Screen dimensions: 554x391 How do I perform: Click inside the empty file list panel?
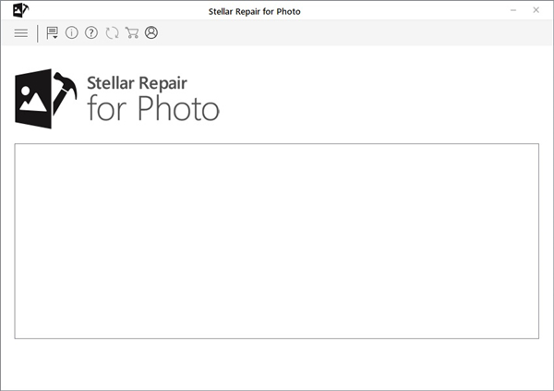(x=277, y=240)
